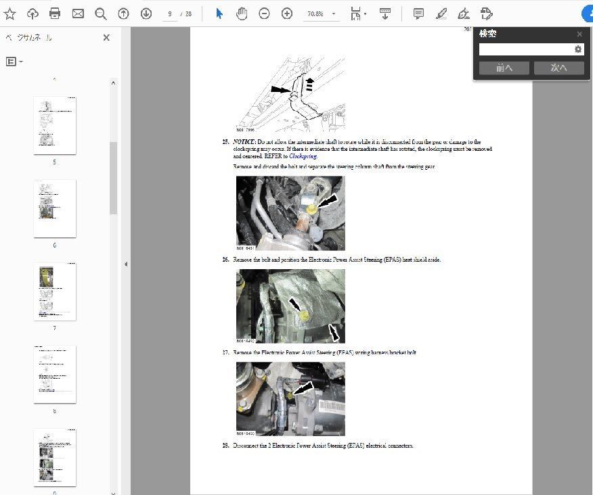Open the find text magnifier icon
593x495 pixels.
coord(101,14)
